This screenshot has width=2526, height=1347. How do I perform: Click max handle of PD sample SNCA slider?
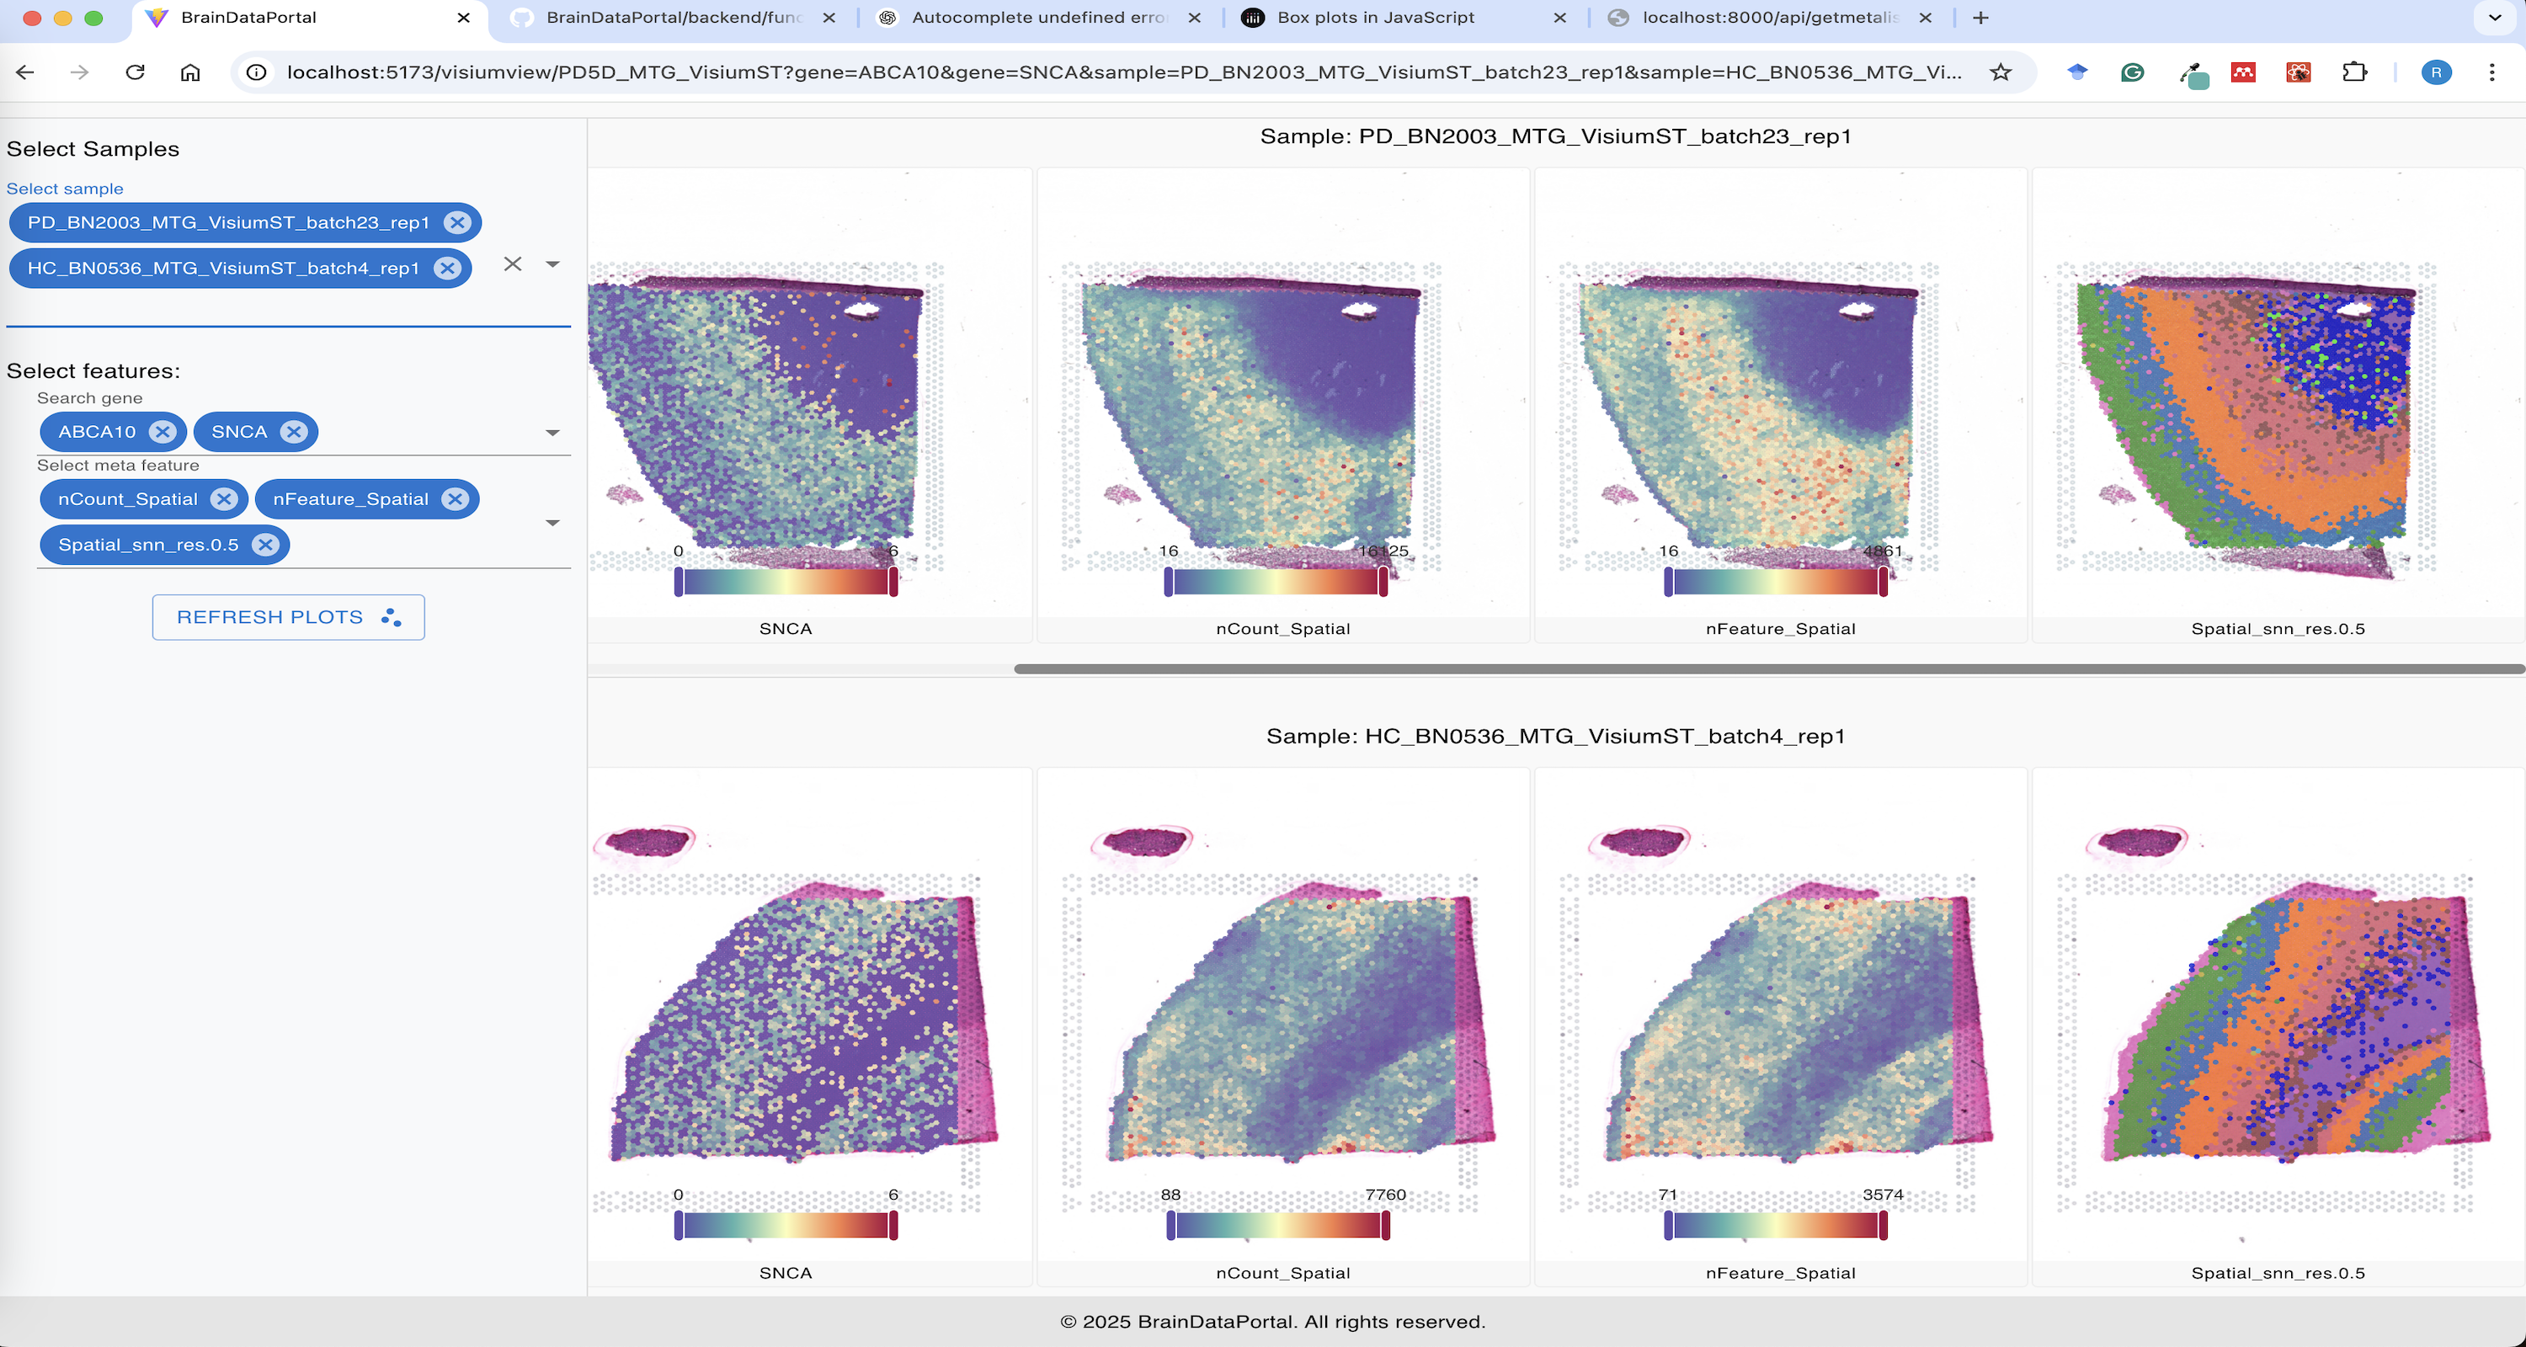click(x=893, y=583)
